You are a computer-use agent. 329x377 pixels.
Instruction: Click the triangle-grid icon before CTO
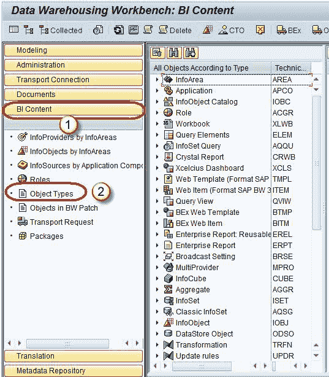(x=208, y=30)
